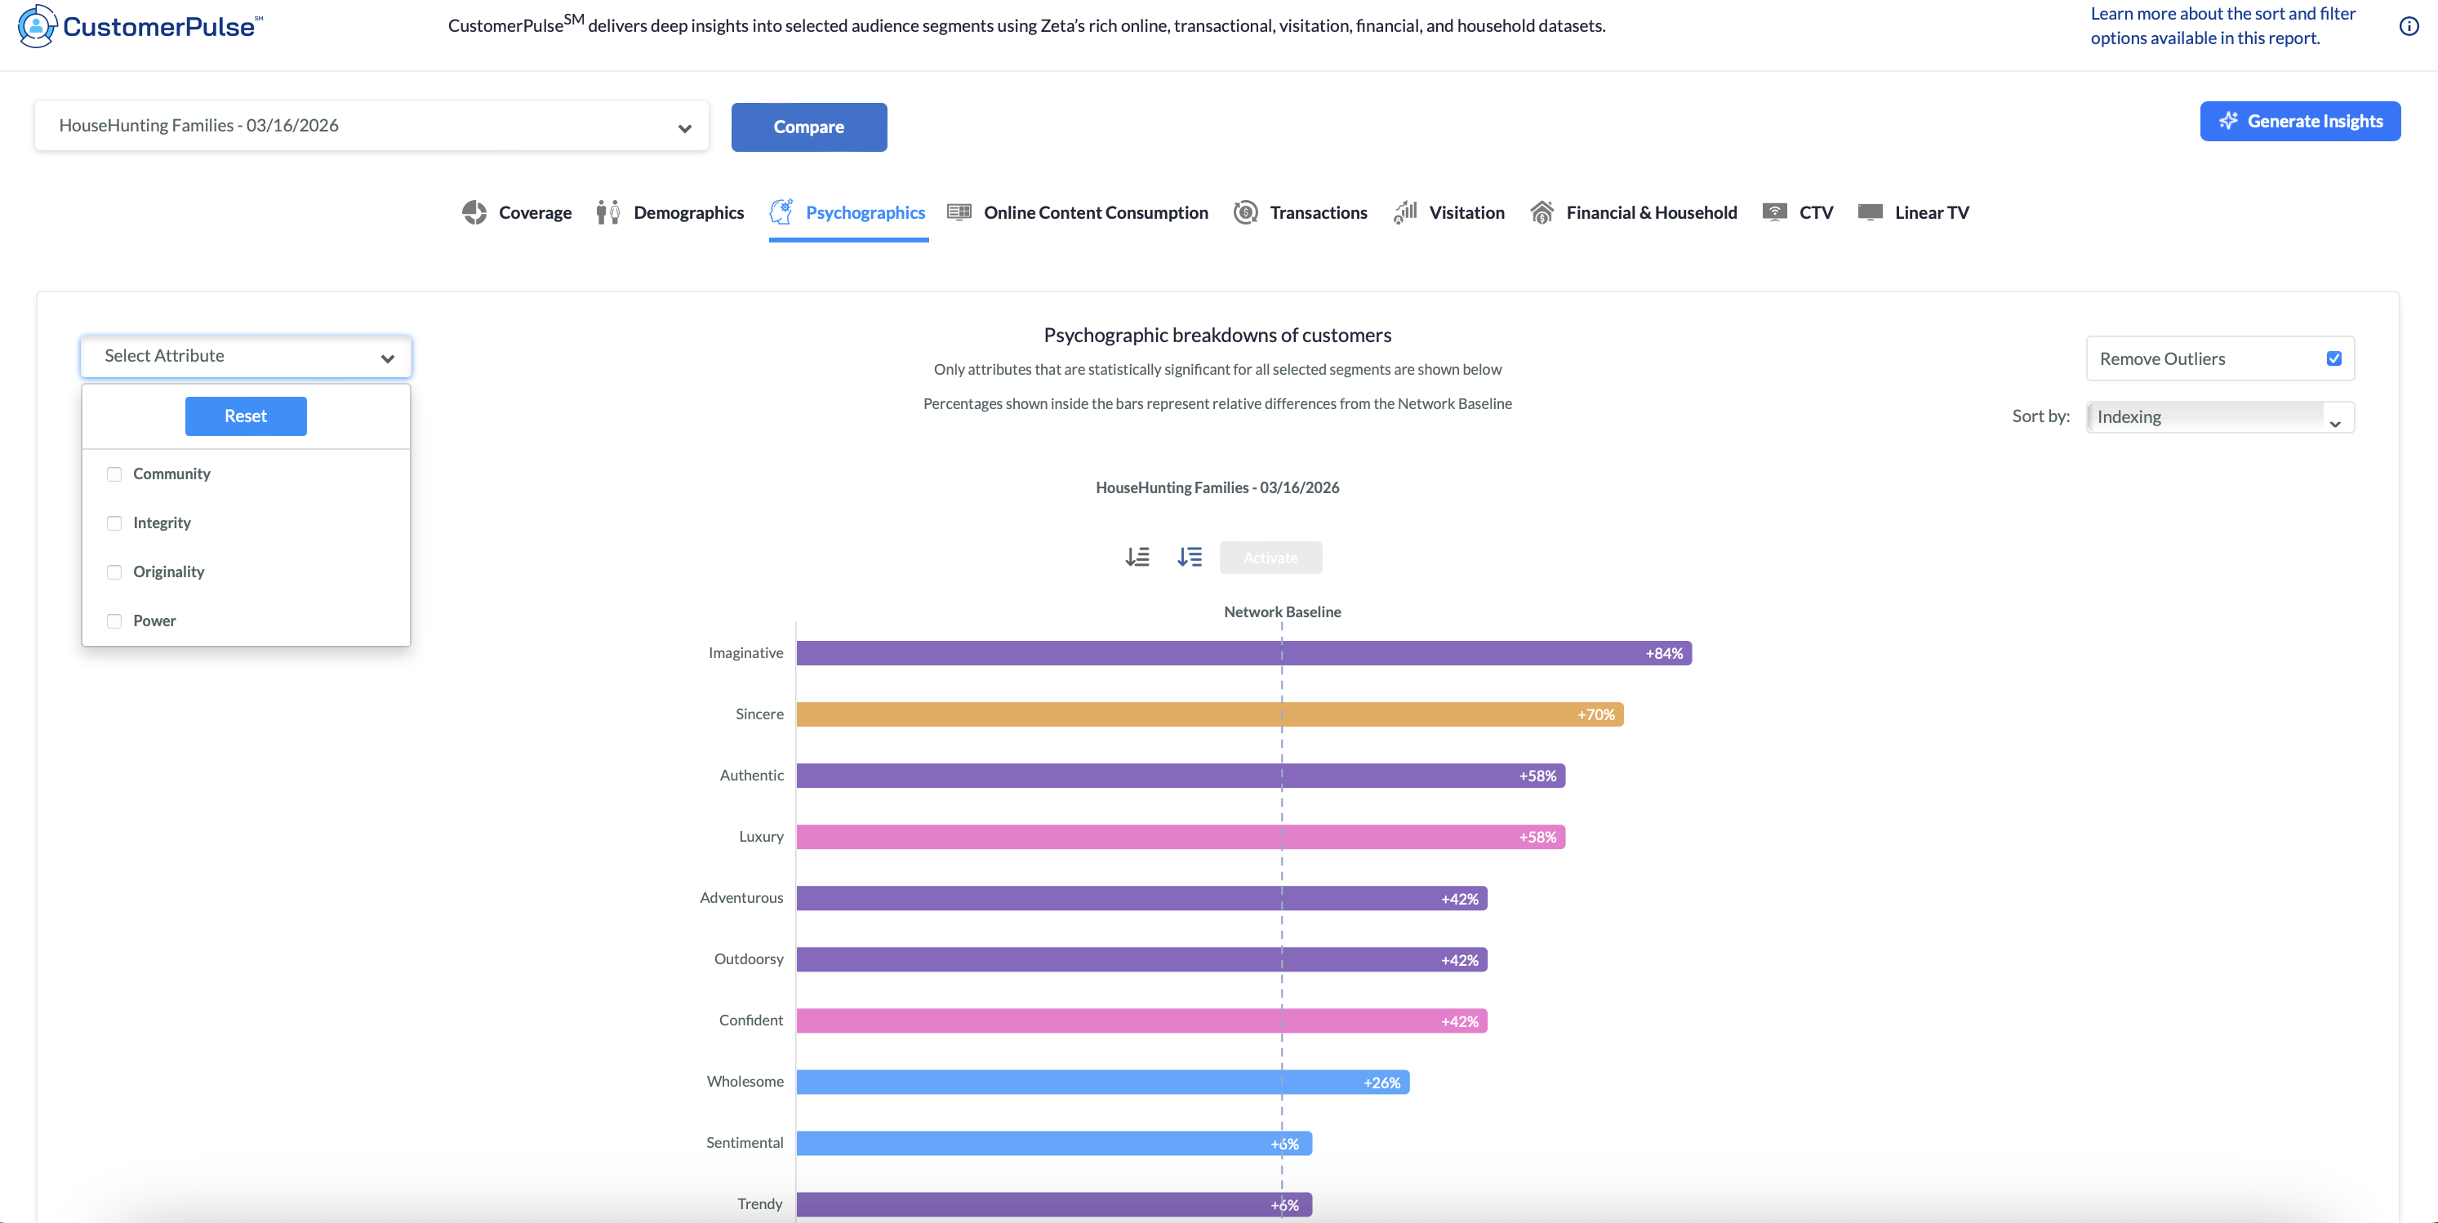Click the blue descending sort icon
The height and width of the screenshot is (1223, 2438).
pos(1189,558)
